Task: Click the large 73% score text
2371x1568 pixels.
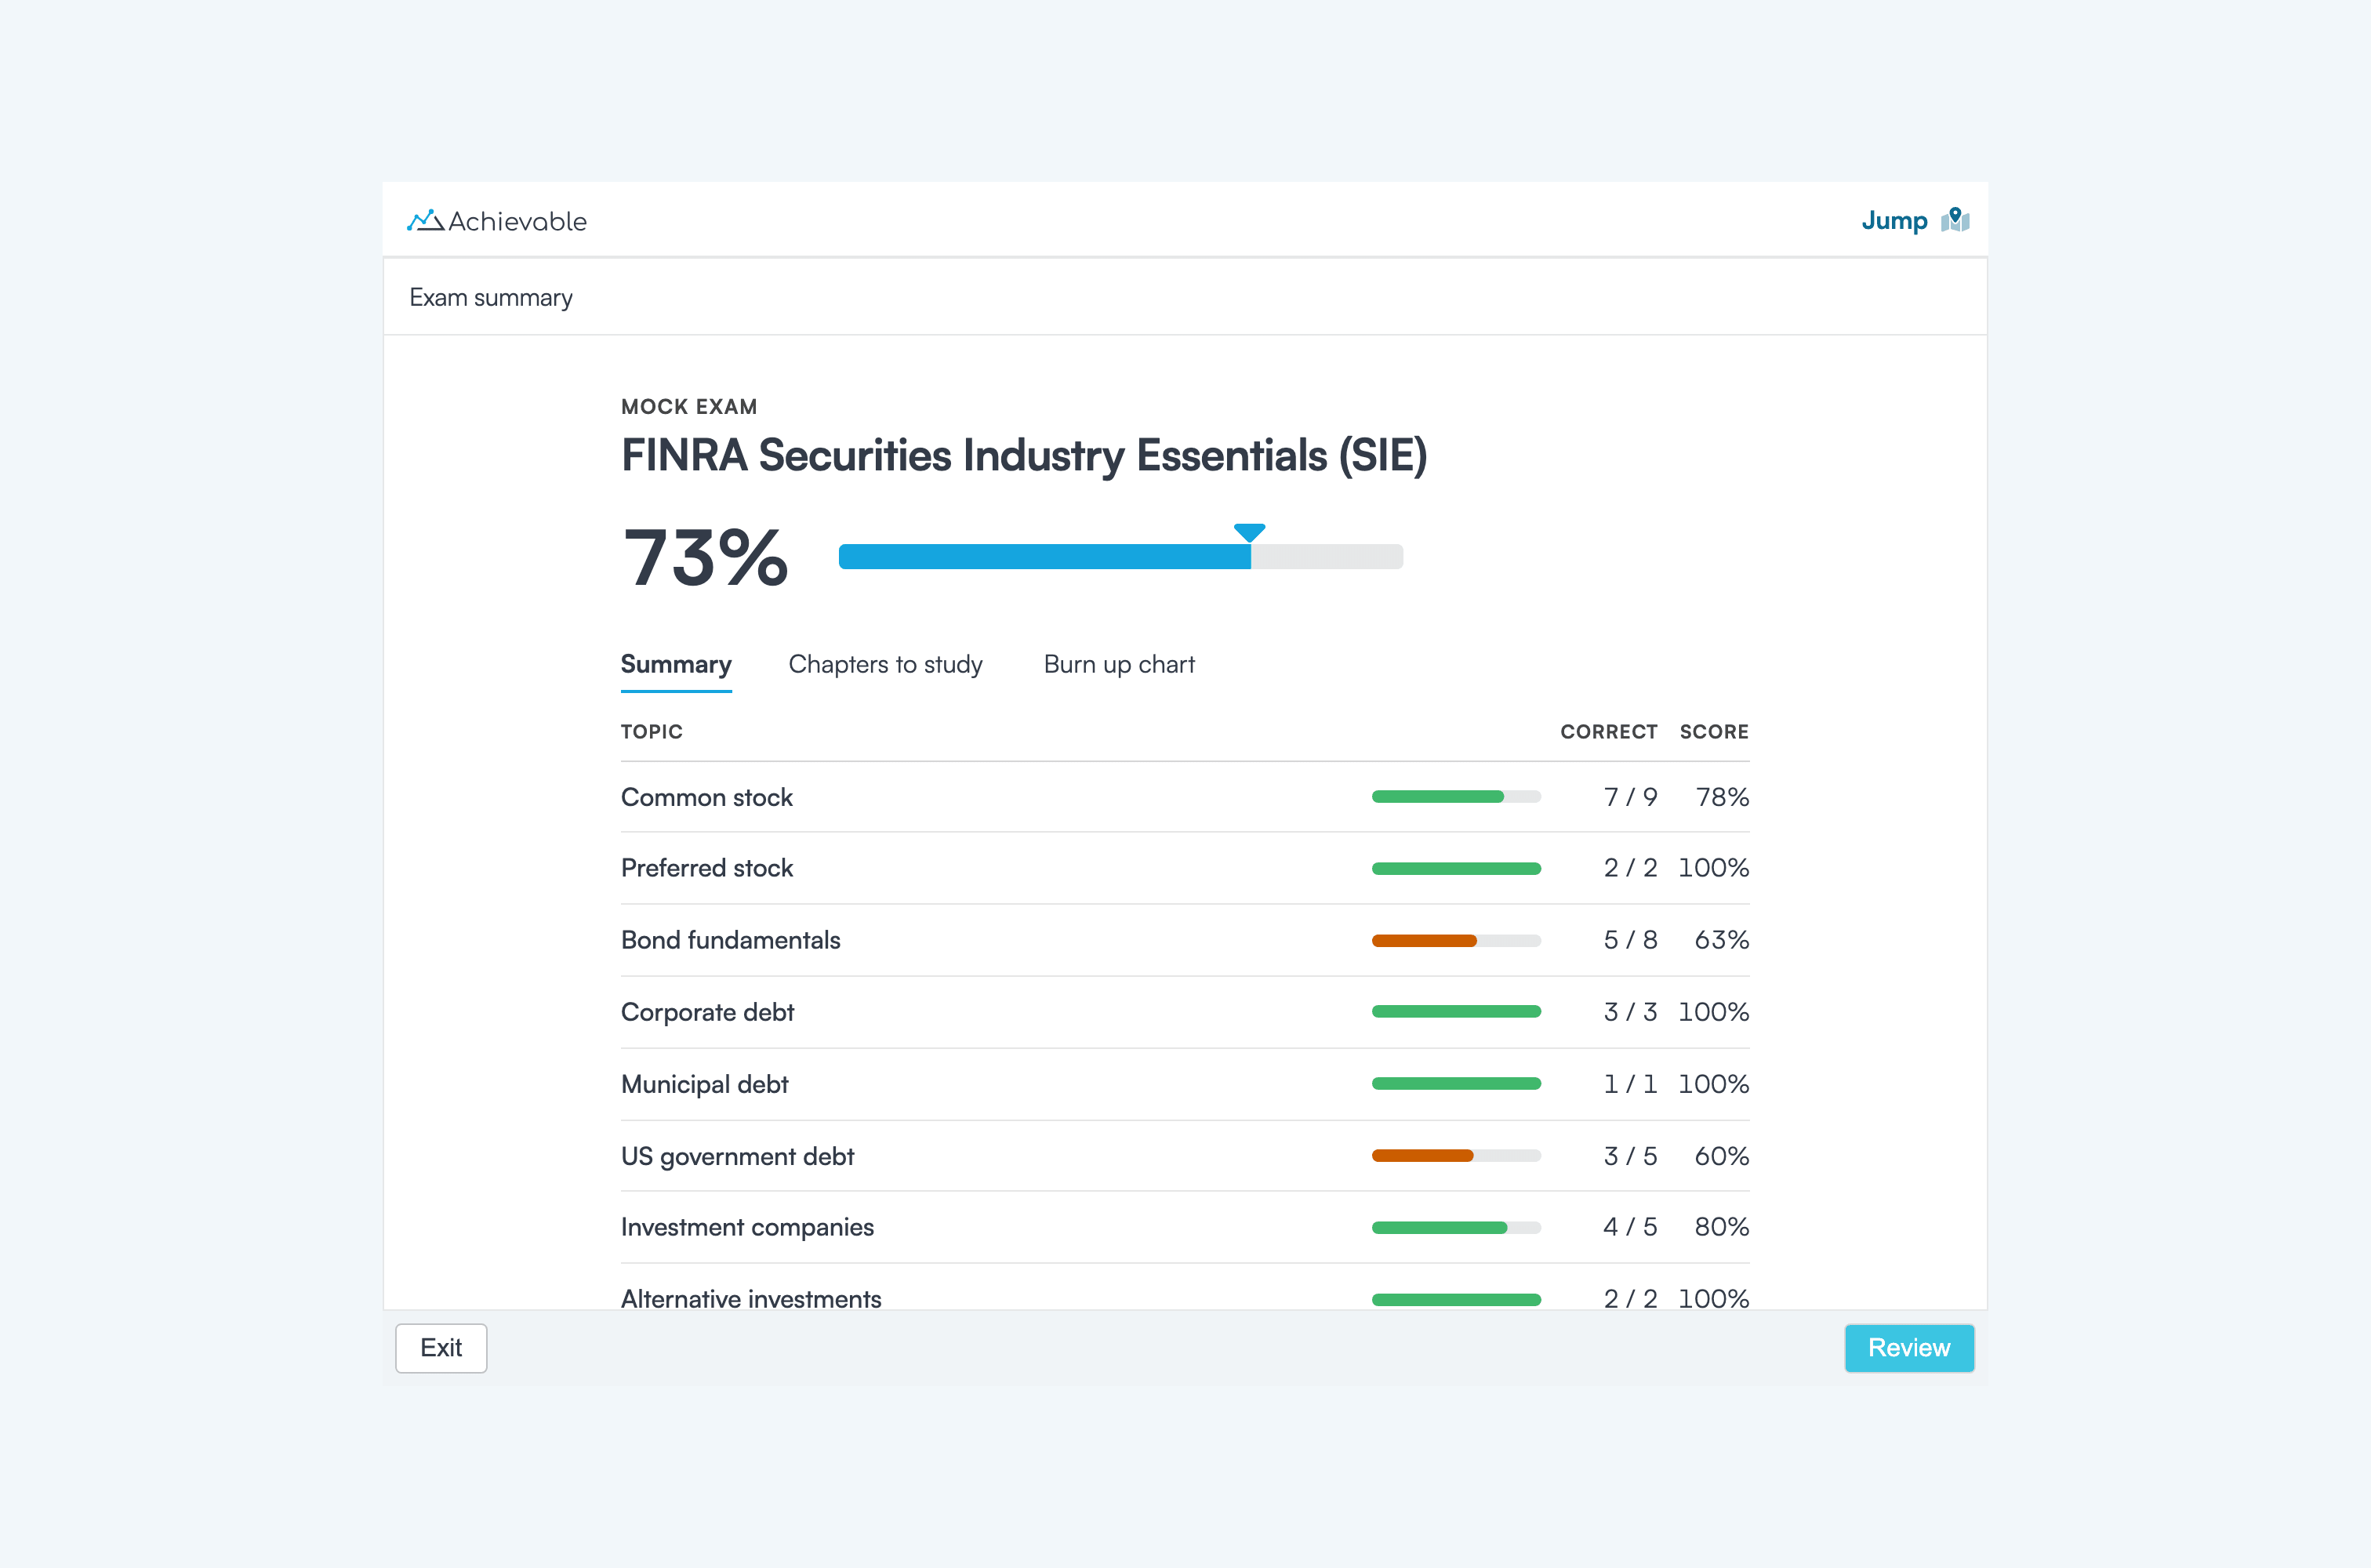Action: pos(705,557)
